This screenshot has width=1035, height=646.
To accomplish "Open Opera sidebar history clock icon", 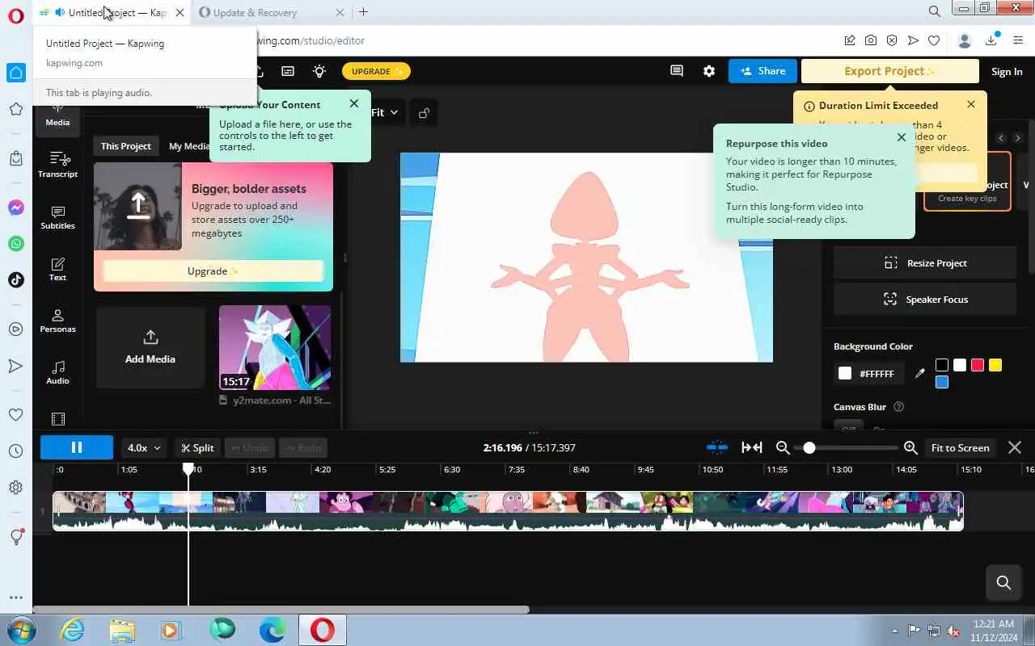I will click(x=15, y=451).
